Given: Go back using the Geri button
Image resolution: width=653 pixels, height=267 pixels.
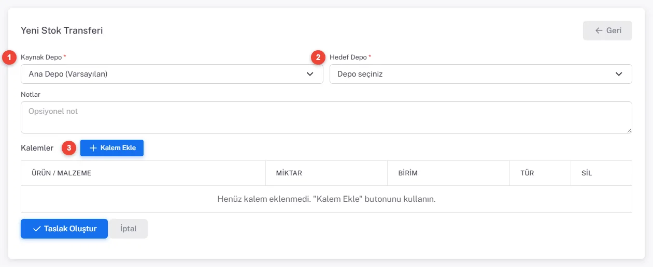Looking at the screenshot, I should [x=607, y=31].
